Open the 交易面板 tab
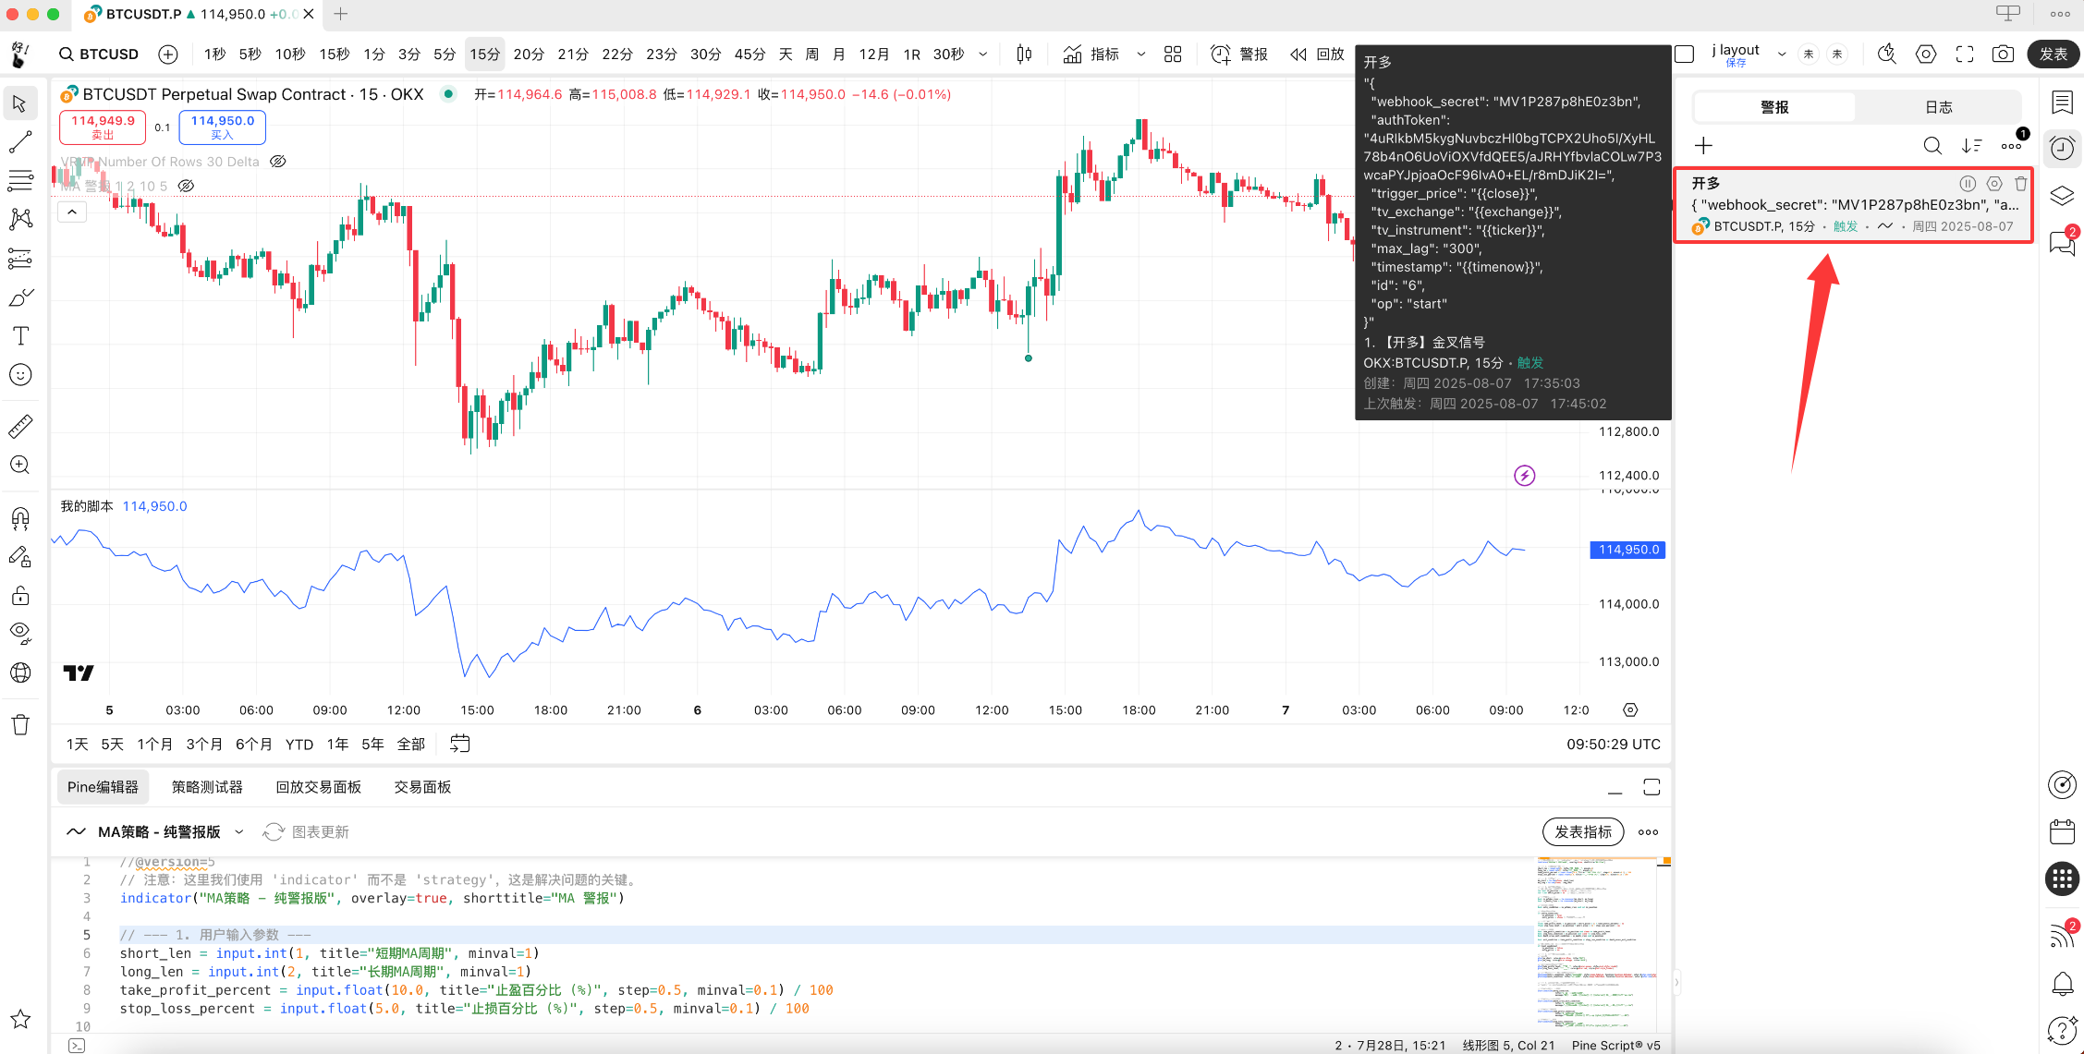2084x1054 pixels. [x=422, y=787]
